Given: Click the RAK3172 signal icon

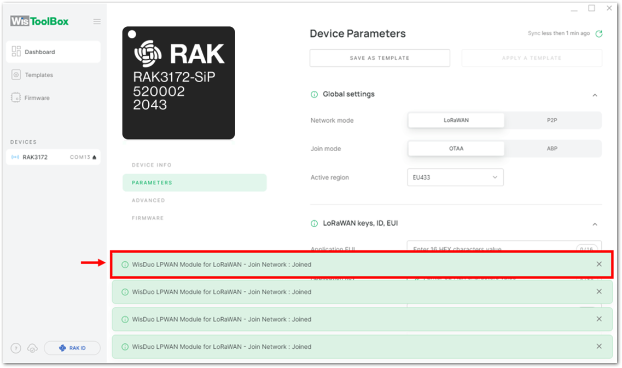Looking at the screenshot, I should (15, 157).
